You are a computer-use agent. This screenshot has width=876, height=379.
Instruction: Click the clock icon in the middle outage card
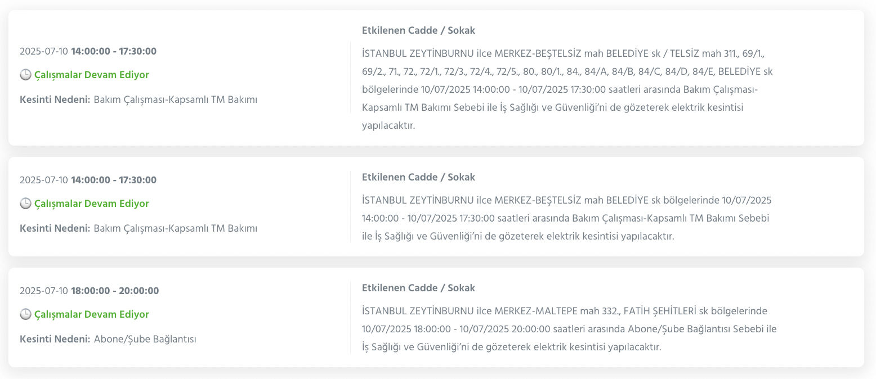pos(25,204)
